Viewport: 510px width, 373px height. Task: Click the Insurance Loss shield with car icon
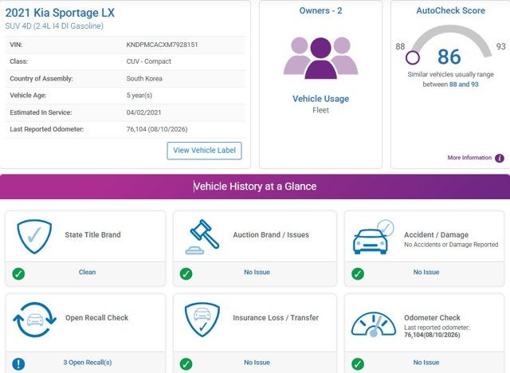coord(202,320)
